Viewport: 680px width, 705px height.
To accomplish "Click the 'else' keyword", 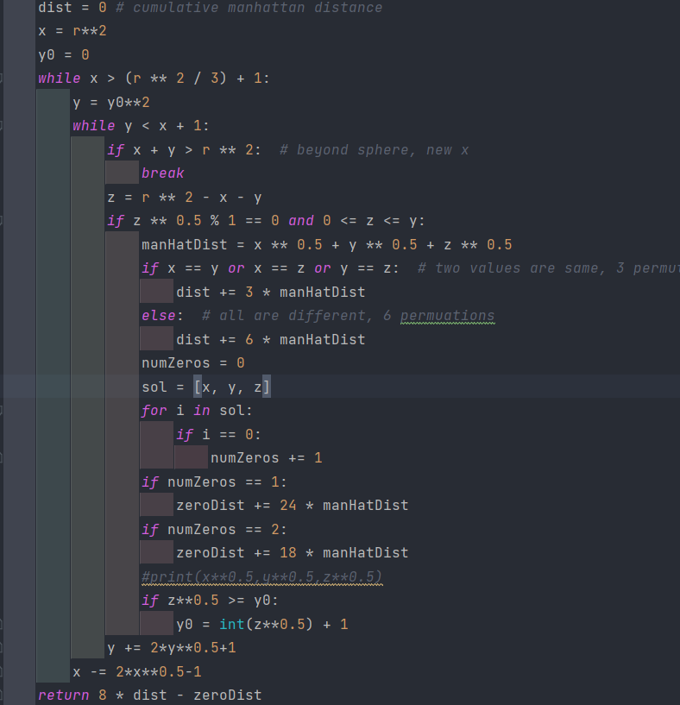I will point(159,316).
